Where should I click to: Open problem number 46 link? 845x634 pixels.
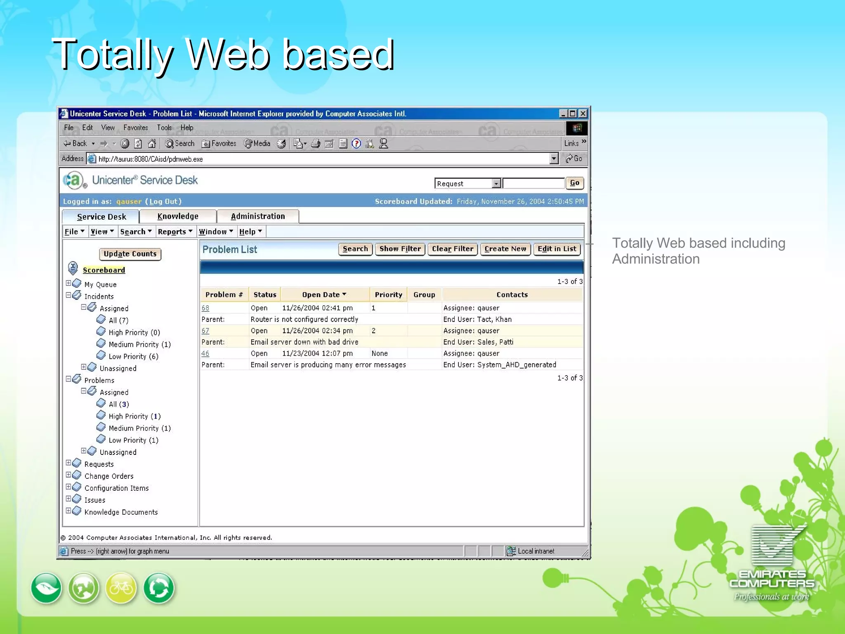(x=205, y=353)
